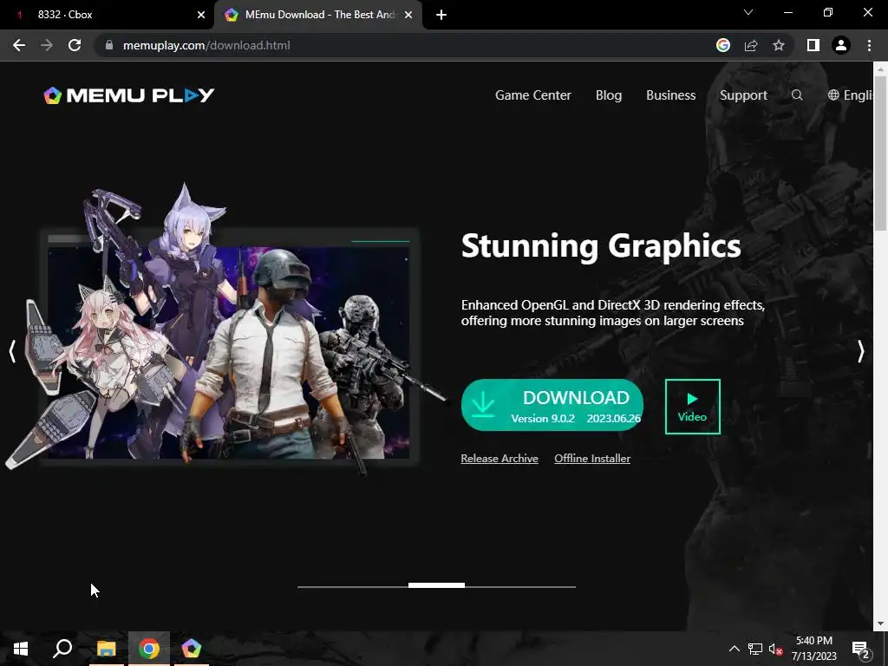Close the 8332 Cbox tab

click(201, 15)
